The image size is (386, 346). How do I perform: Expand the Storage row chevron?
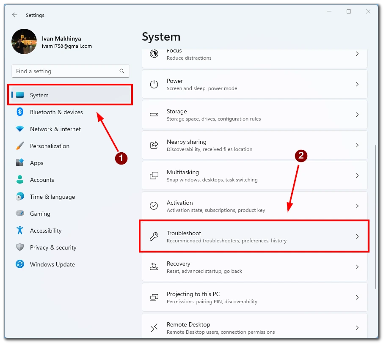point(357,115)
